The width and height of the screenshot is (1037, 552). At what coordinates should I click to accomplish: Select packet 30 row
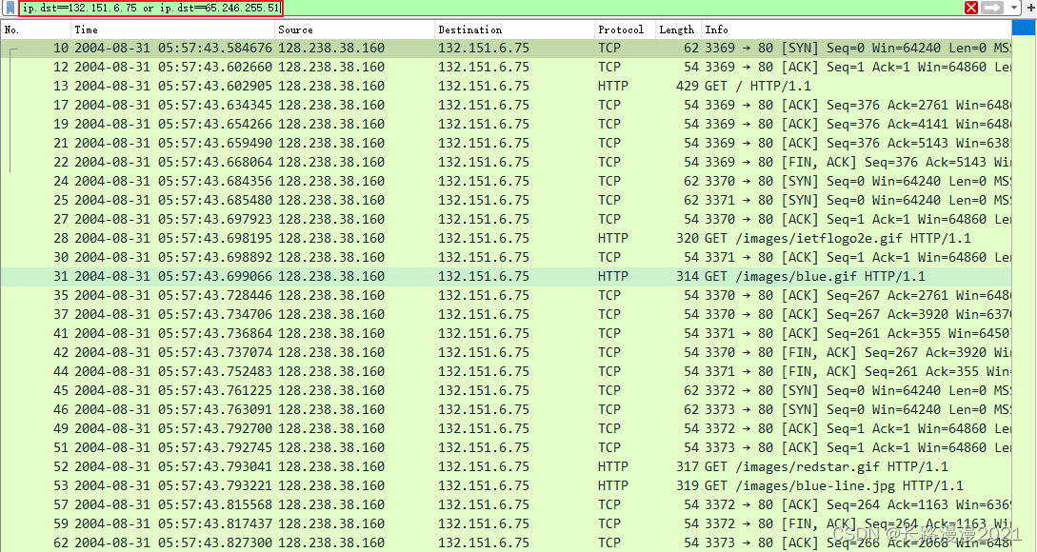pyautogui.click(x=506, y=257)
